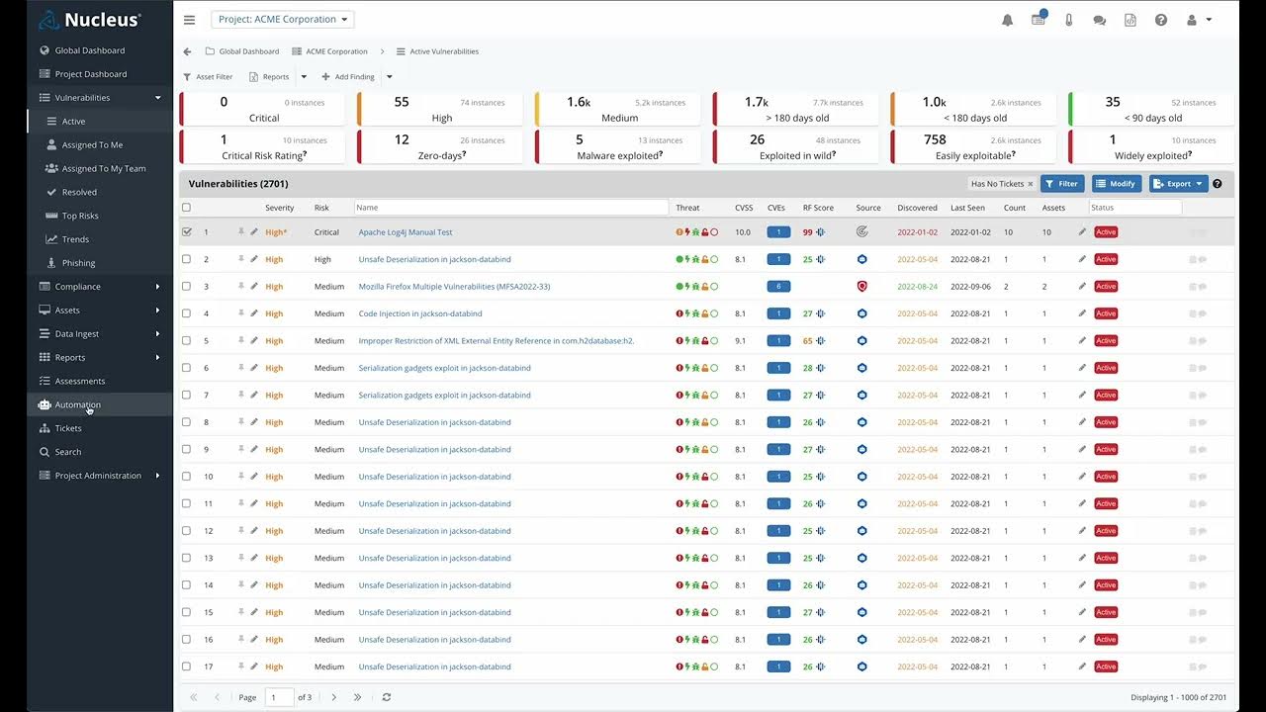Click the thermometer icon in top bar
Viewport: 1266px width, 712px height.
point(1069,20)
